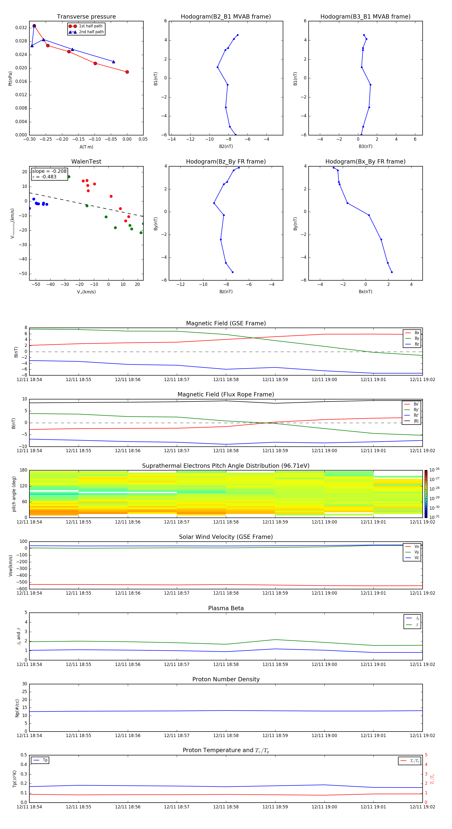Click the "Proton Number Density" title
The image size is (452, 829).
(x=226, y=679)
